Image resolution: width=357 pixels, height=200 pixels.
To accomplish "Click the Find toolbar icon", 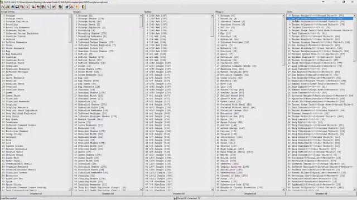I will [49, 7].
